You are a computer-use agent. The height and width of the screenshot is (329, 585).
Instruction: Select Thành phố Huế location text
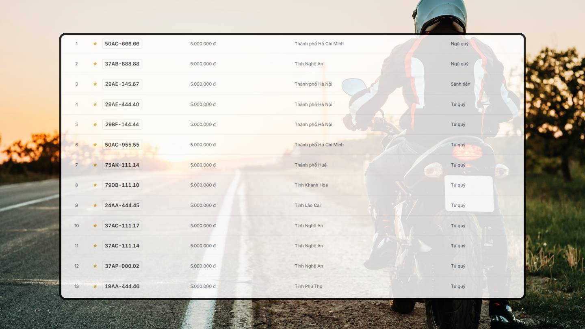point(310,165)
